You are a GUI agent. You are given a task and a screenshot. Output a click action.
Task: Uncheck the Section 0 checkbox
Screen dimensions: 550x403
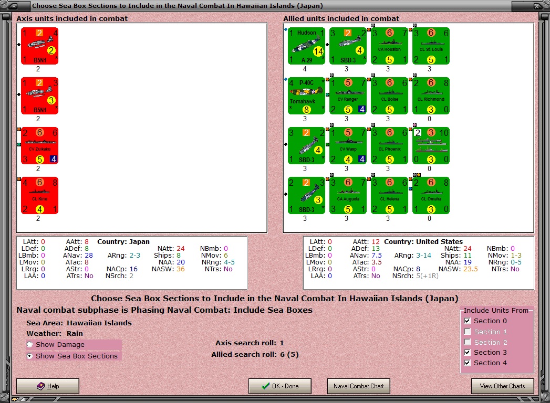click(467, 321)
